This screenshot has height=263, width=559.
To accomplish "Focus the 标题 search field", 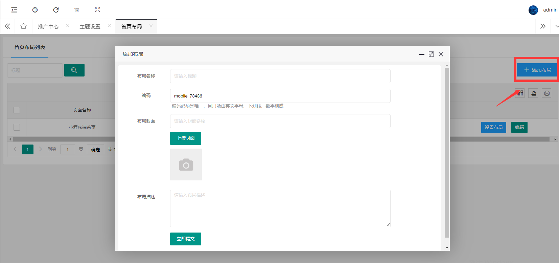I will pos(35,70).
